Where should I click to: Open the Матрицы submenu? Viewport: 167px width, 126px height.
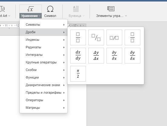(44, 108)
